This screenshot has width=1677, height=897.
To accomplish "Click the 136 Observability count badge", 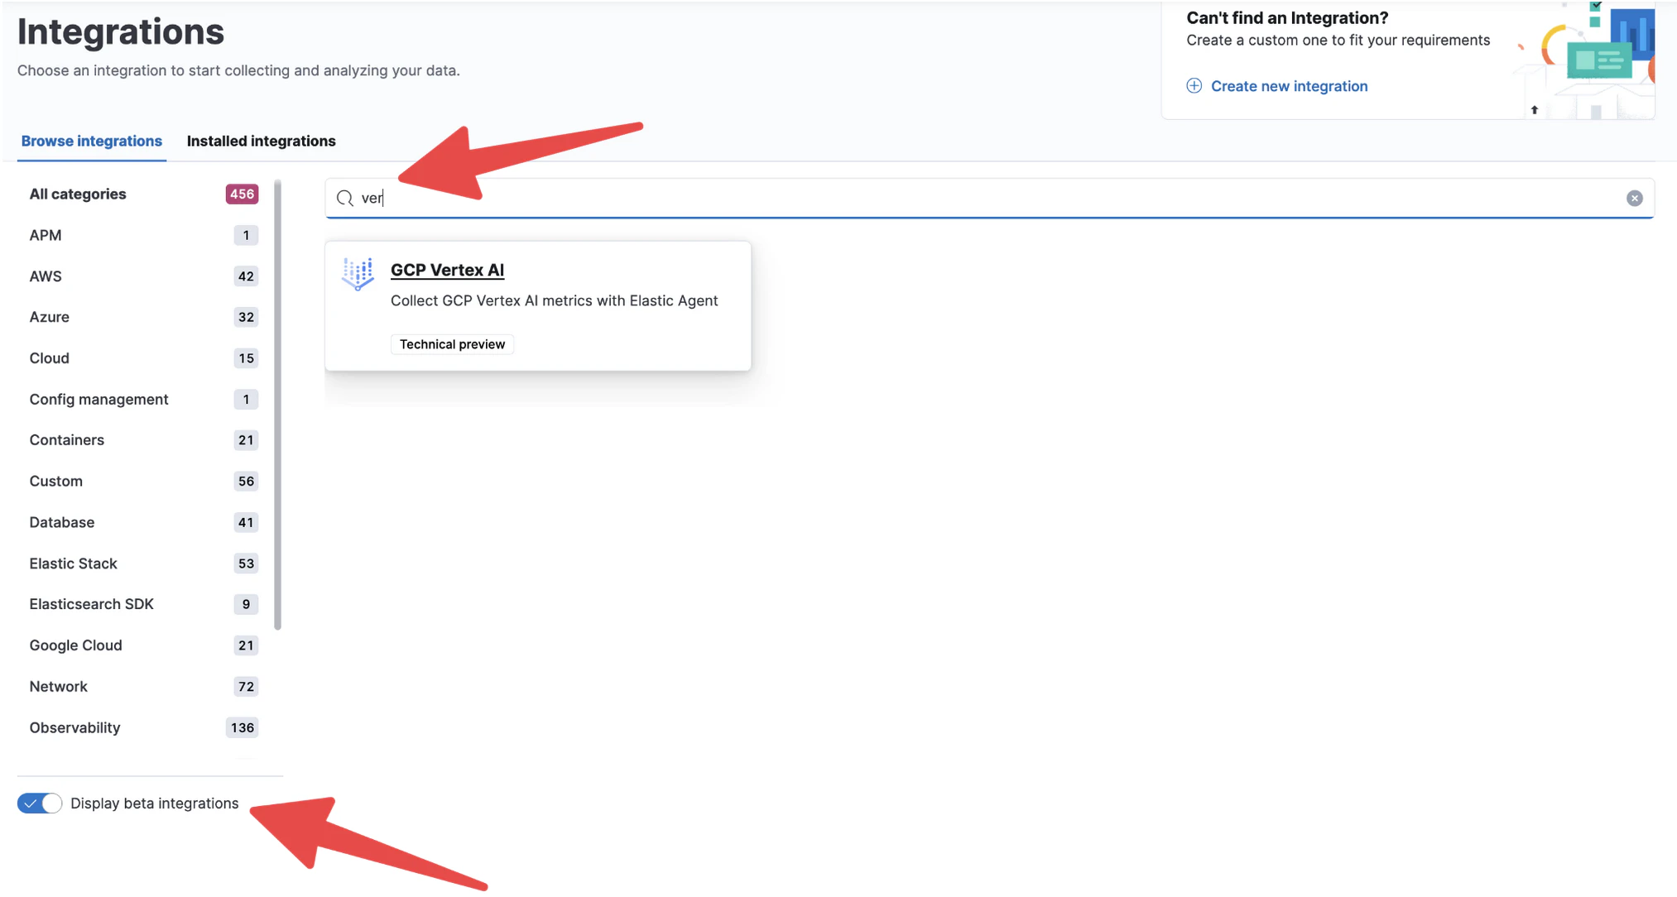I will pyautogui.click(x=242, y=727).
